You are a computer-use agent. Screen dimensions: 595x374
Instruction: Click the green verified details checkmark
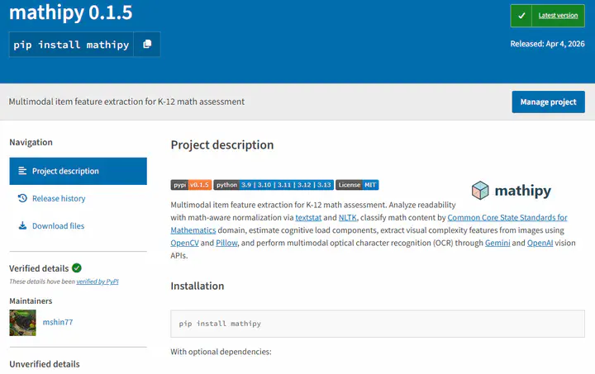pyautogui.click(x=77, y=268)
